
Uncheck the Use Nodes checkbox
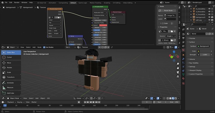coord(44,47)
